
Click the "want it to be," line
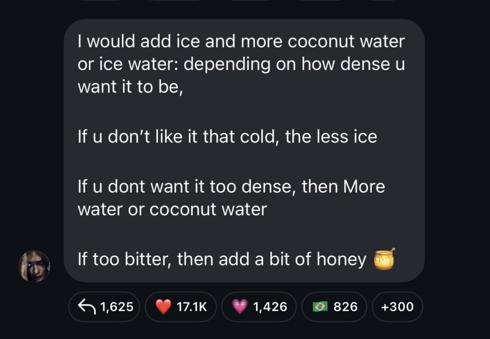130,87
